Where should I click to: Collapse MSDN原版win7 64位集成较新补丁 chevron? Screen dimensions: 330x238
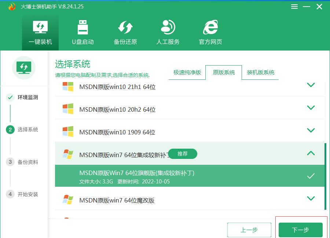[x=311, y=153]
